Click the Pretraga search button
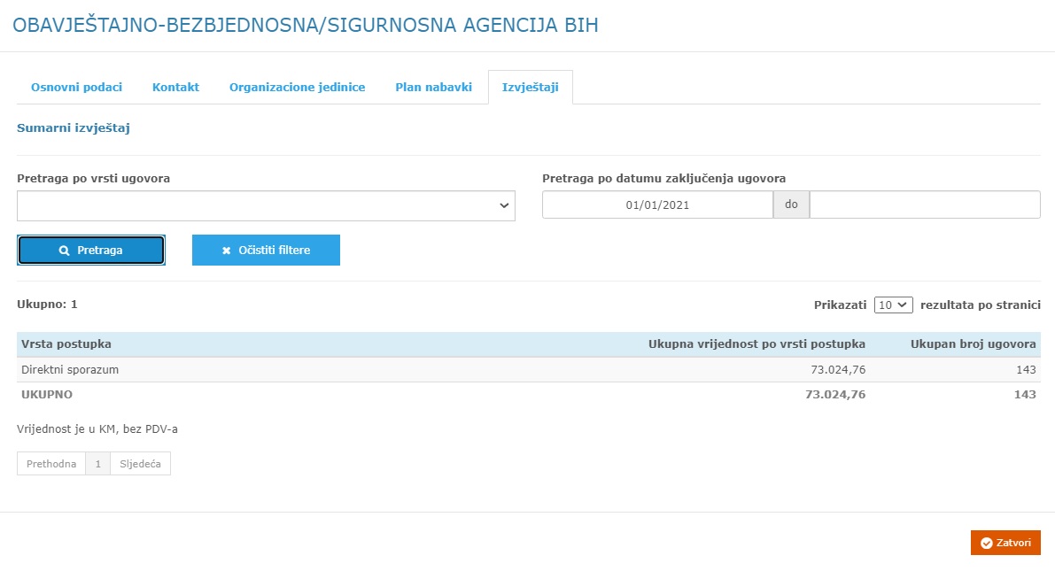Viewport: 1055px width, 571px height. [x=91, y=251]
